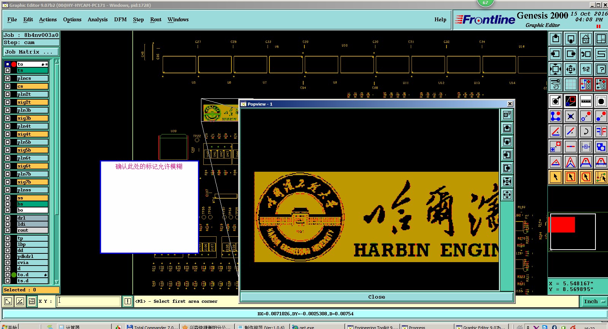Open the graphic options tools-and-palette icon
The height and width of the screenshot is (329, 608).
(556, 84)
